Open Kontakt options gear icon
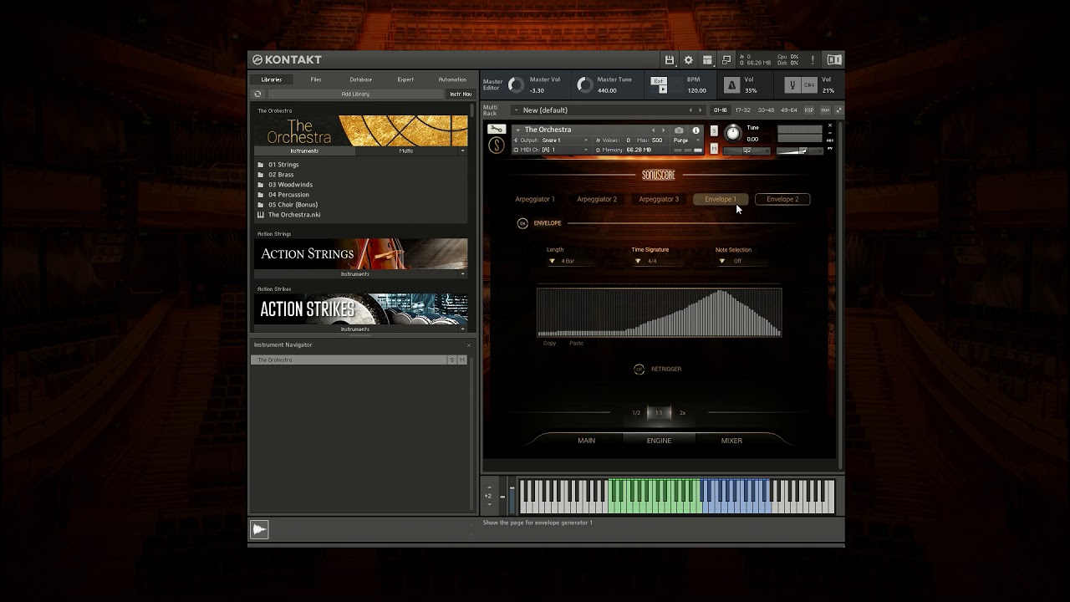Screen dimensions: 1070x602 pyautogui.click(x=688, y=60)
